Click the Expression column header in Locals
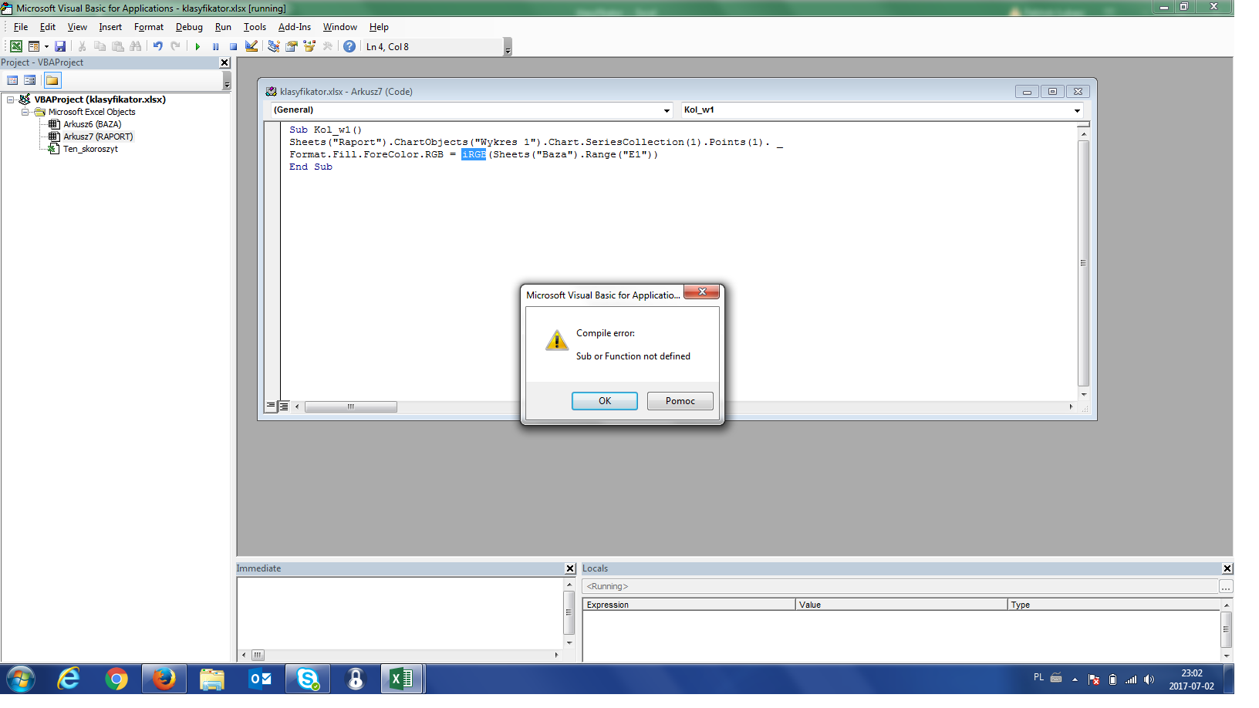This screenshot has width=1259, height=708. pyautogui.click(x=689, y=605)
